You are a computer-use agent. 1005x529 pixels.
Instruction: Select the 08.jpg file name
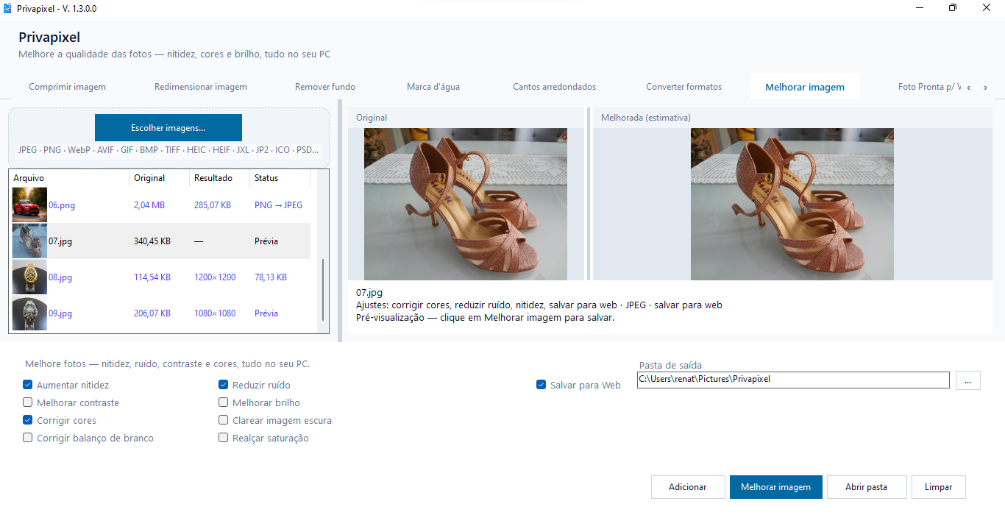point(60,277)
